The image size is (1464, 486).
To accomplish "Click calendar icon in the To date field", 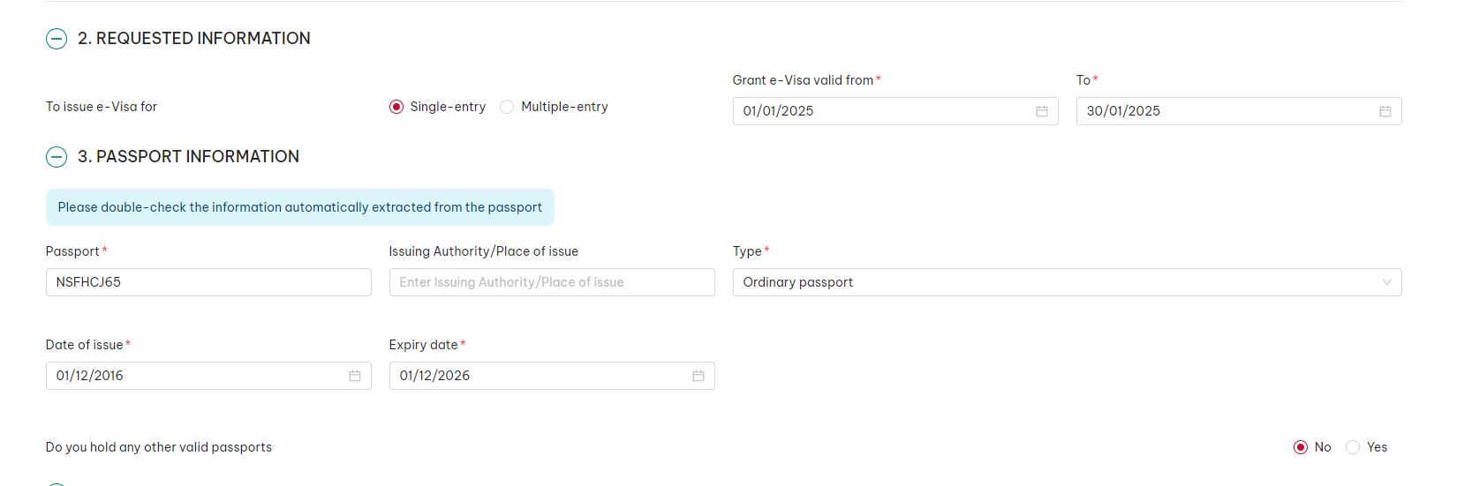I will coord(1385,111).
